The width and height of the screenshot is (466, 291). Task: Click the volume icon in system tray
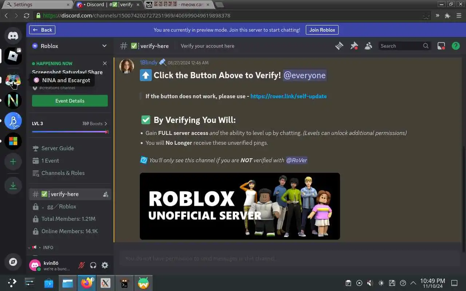click(x=370, y=283)
